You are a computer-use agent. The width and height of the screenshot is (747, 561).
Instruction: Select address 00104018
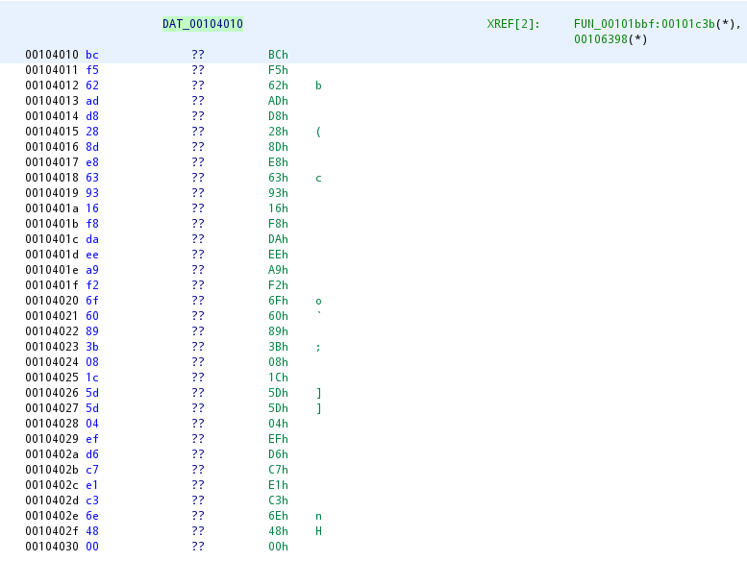[52, 178]
